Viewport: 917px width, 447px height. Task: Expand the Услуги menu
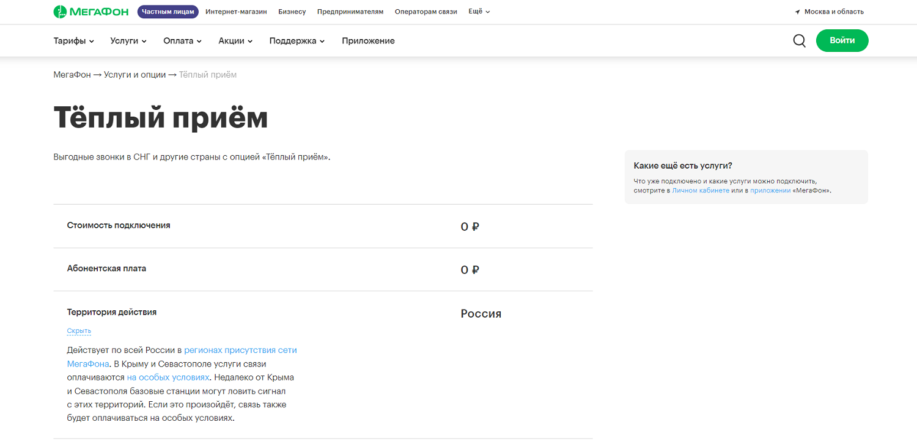tap(128, 41)
